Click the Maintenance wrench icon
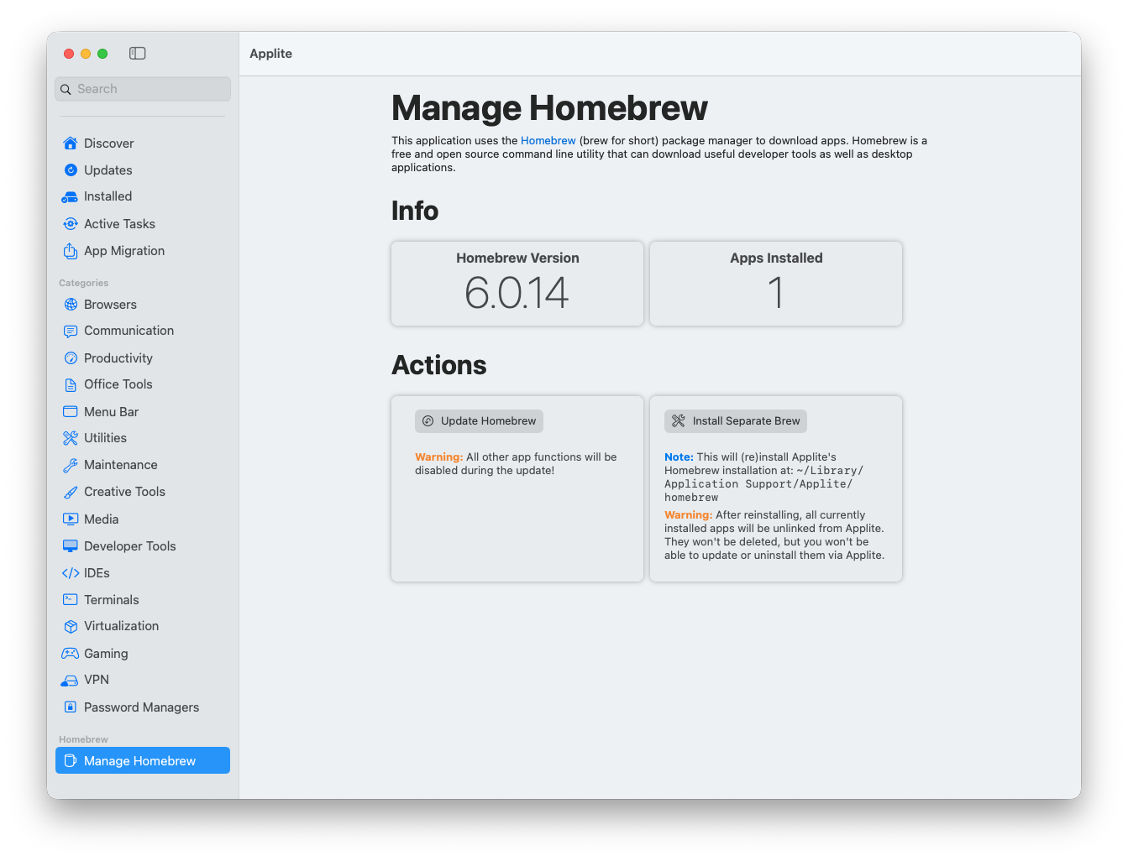Screen dimensions: 1128x861 pyautogui.click(x=71, y=465)
